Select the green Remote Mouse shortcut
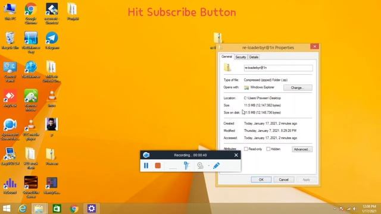Viewport: 381px width, 214px height. pyautogui.click(x=31, y=100)
